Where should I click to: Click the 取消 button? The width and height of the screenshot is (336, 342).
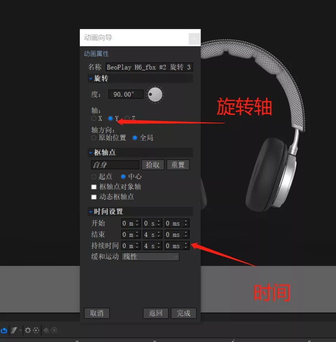[97, 313]
